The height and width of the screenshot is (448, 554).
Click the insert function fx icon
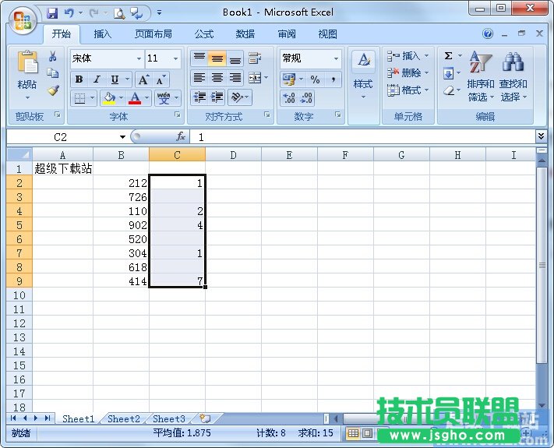(181, 136)
